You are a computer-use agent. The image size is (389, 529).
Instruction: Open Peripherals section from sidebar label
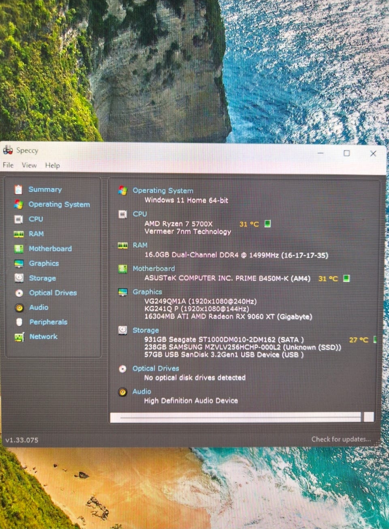tap(48, 322)
